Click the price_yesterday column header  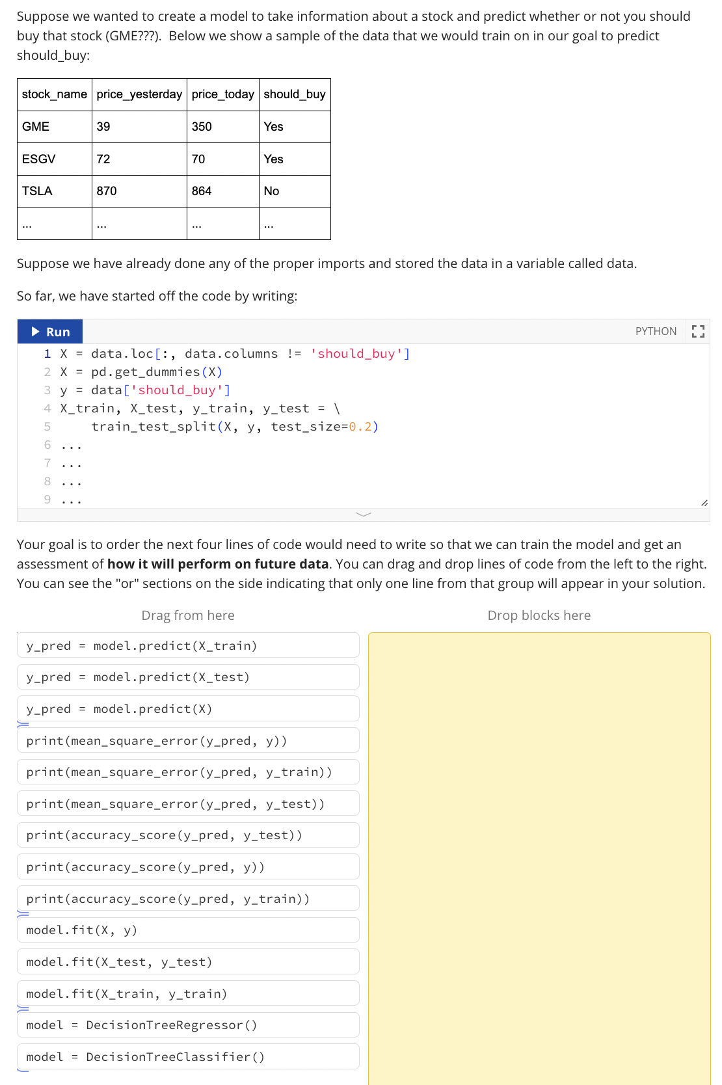coord(139,94)
